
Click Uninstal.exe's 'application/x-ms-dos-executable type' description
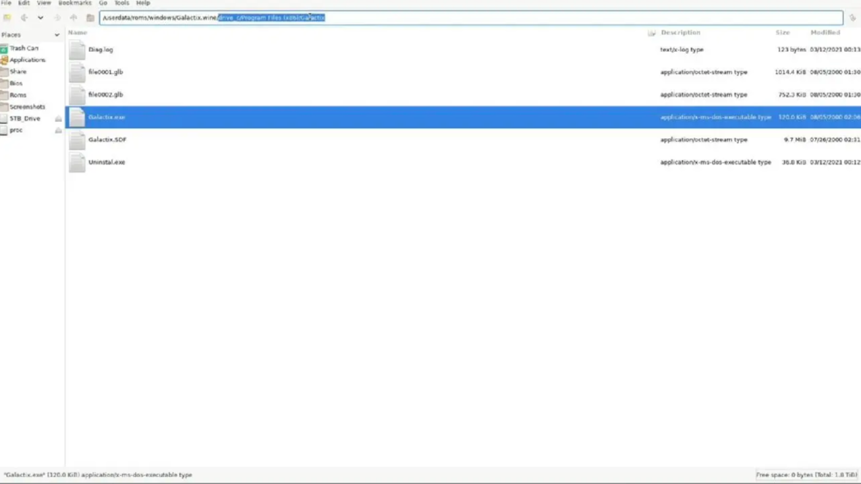click(715, 162)
